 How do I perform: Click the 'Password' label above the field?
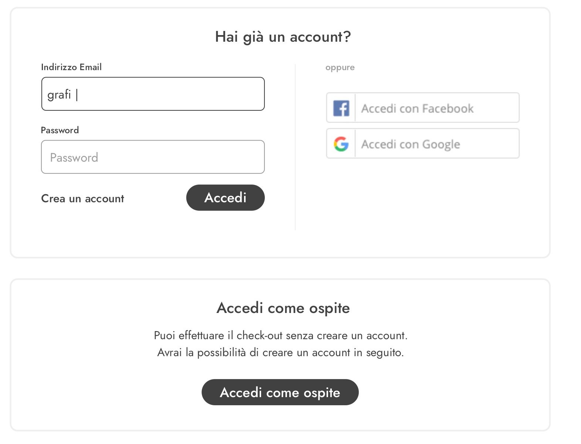pos(60,130)
